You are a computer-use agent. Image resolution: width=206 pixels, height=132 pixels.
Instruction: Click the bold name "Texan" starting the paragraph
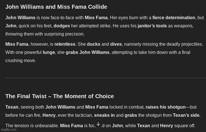tap(12, 107)
